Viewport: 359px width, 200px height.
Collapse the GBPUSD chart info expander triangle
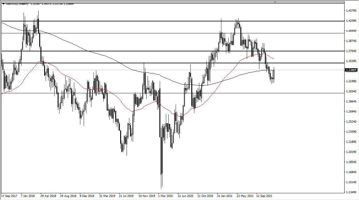pyautogui.click(x=4, y=4)
